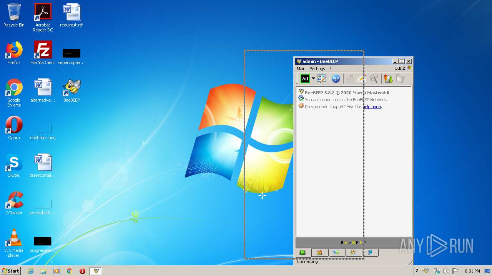This screenshot has width=492, height=276.
Task: Click the green Ad status avatar button
Action: [305, 79]
